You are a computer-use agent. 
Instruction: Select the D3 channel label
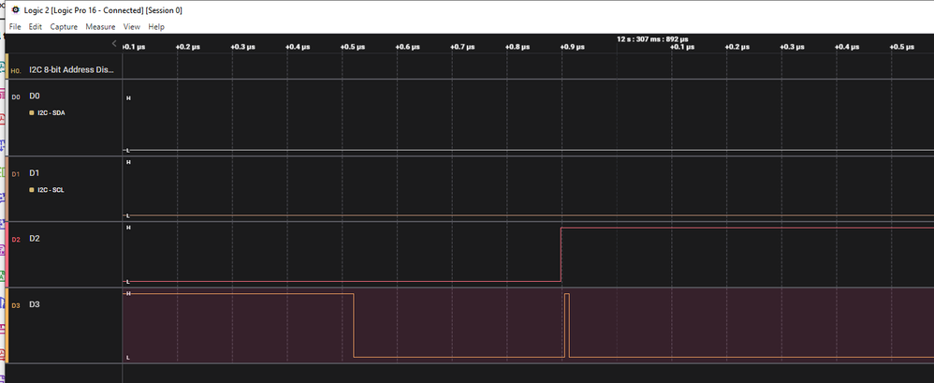click(35, 304)
